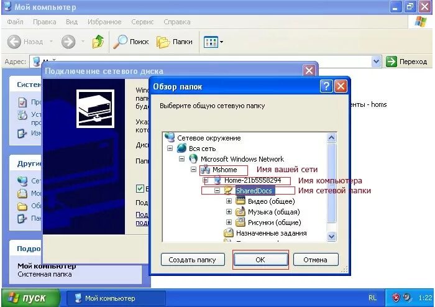The height and width of the screenshot is (307, 435).
Task: Click the help question mark button
Action: 326,86
